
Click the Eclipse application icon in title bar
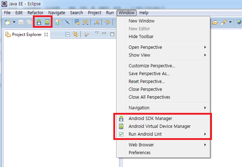pyautogui.click(x=4, y=4)
